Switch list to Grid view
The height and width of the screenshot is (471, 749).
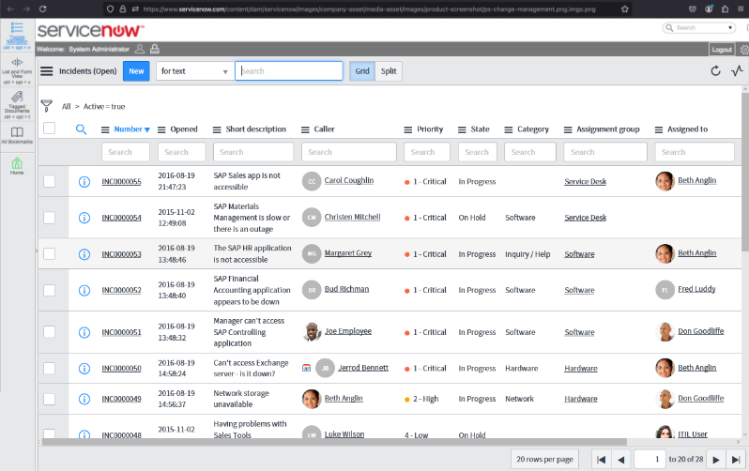[362, 71]
